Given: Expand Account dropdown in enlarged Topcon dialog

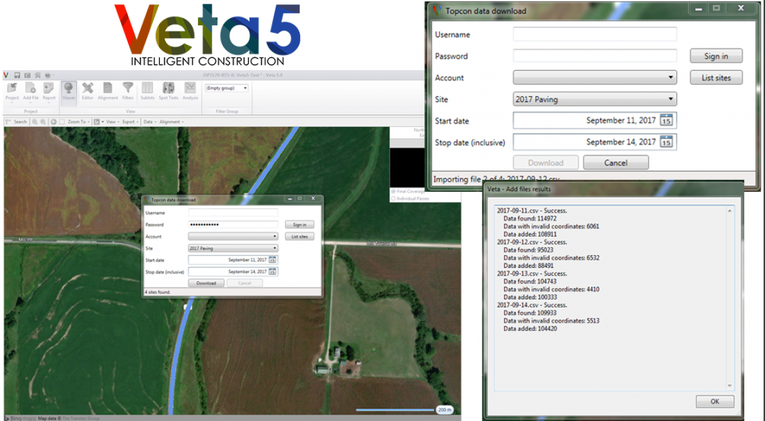Looking at the screenshot, I should coord(595,78).
